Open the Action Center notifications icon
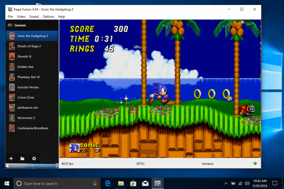Image resolution: width=284 pixels, height=189 pixels. point(275,183)
